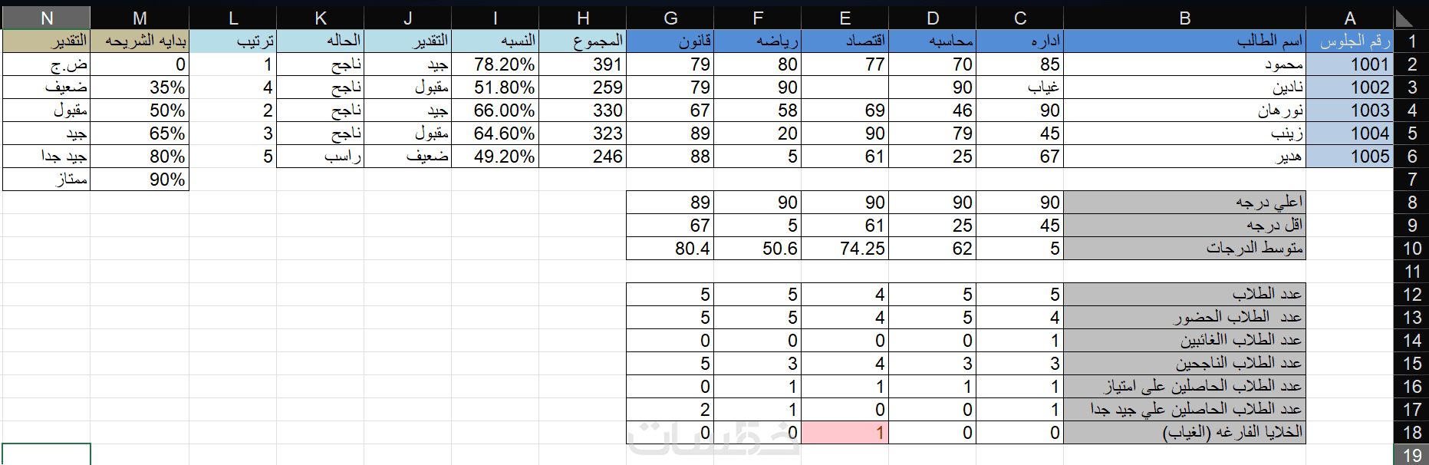Viewport: 1429px width, 465px height.
Task: Select the ممتاز grade cell
Action: pos(47,180)
